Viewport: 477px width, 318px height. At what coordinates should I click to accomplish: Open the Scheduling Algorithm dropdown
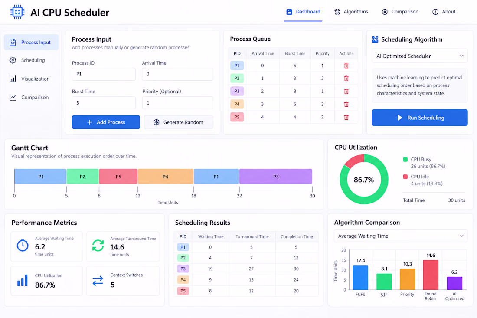coord(419,56)
